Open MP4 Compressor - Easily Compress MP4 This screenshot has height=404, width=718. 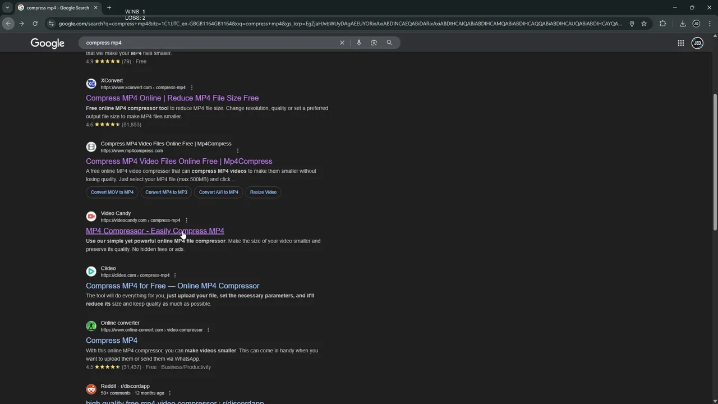pos(155,231)
